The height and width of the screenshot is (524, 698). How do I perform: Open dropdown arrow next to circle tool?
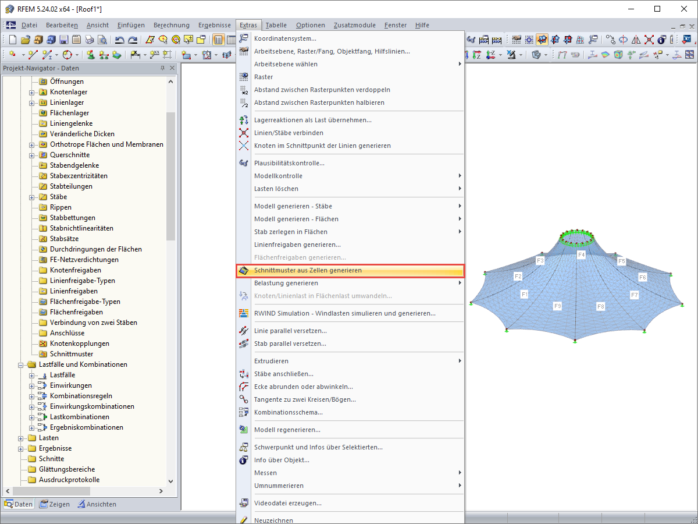77,54
